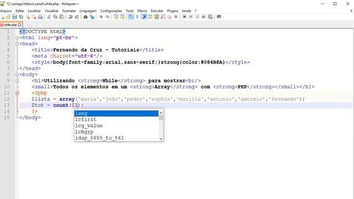Toggle Word Wrap in the toolbar

[131, 17]
